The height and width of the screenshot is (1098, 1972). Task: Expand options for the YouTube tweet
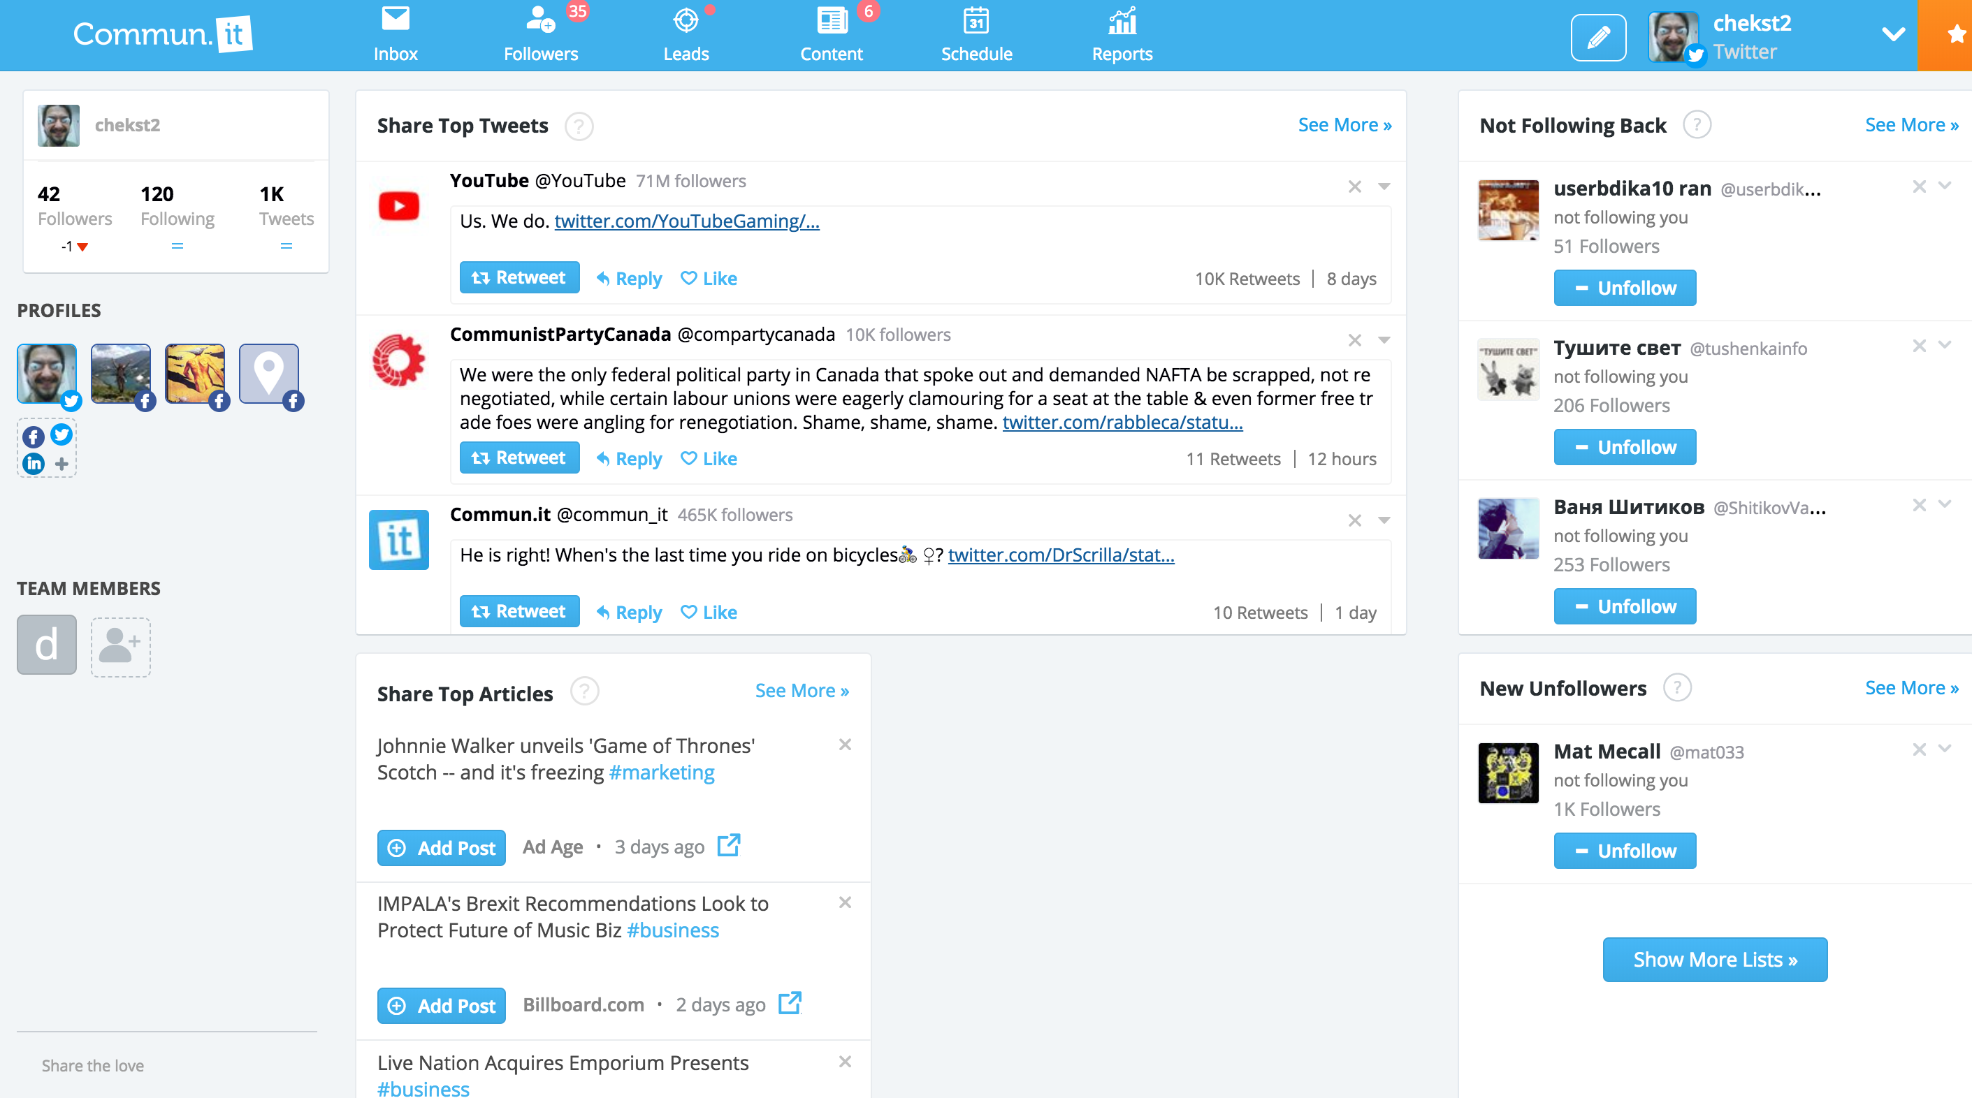pyautogui.click(x=1384, y=186)
